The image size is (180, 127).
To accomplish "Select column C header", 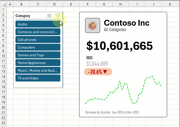I will (38, 4).
